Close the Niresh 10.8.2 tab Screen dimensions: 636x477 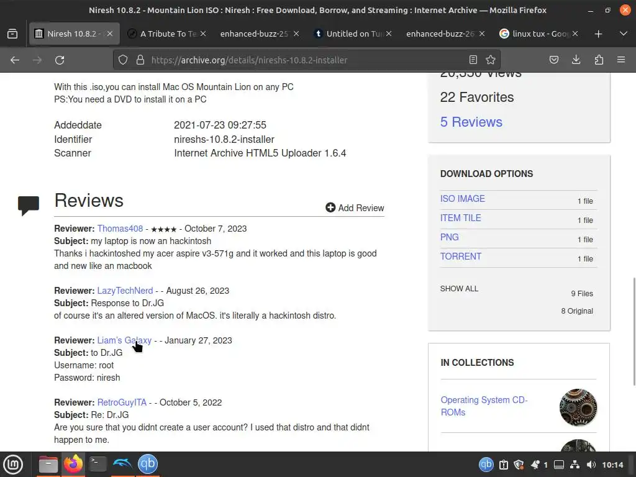pos(110,34)
